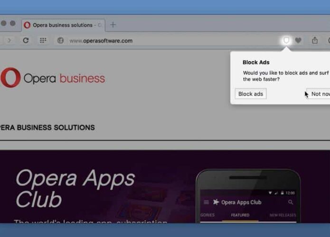
Task: Click Opera Apps Club star logo in phone
Action: tap(216, 202)
